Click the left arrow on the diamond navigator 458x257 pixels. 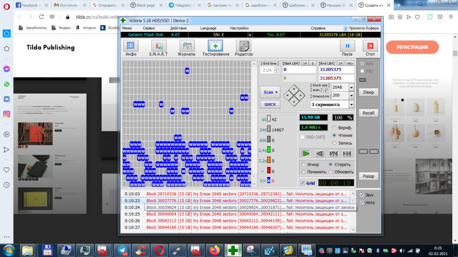pos(287,95)
